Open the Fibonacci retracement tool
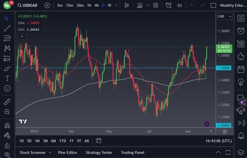The width and height of the screenshot is (247, 158). pos(7,38)
